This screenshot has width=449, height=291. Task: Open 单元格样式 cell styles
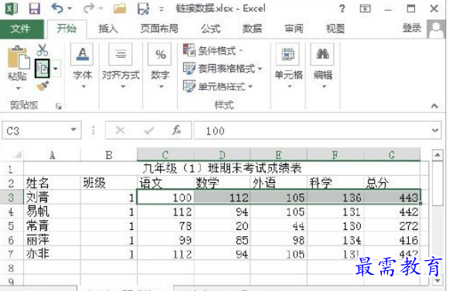tap(218, 86)
